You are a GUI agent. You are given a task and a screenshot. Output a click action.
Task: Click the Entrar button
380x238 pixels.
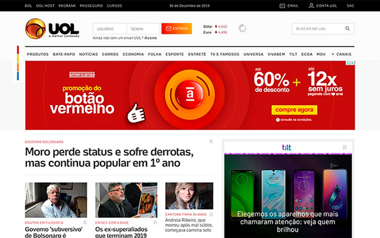(177, 28)
